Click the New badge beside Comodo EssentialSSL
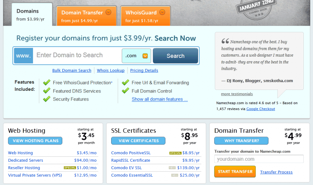 [175, 175]
